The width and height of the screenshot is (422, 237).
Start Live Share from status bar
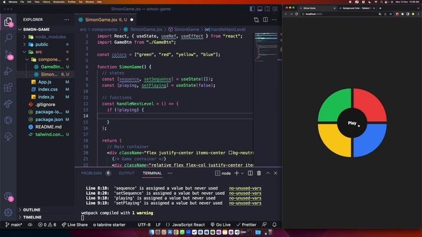click(75, 224)
